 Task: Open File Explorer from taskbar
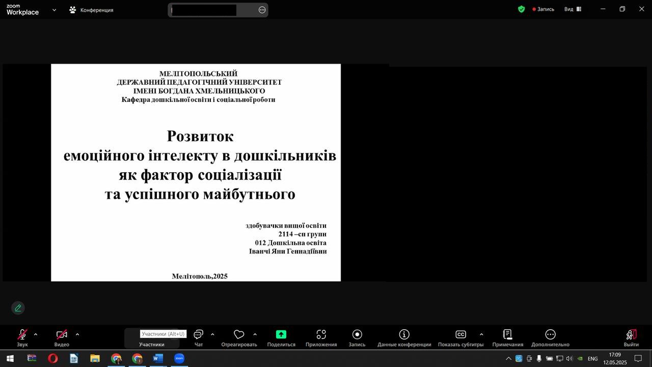pyautogui.click(x=95, y=358)
